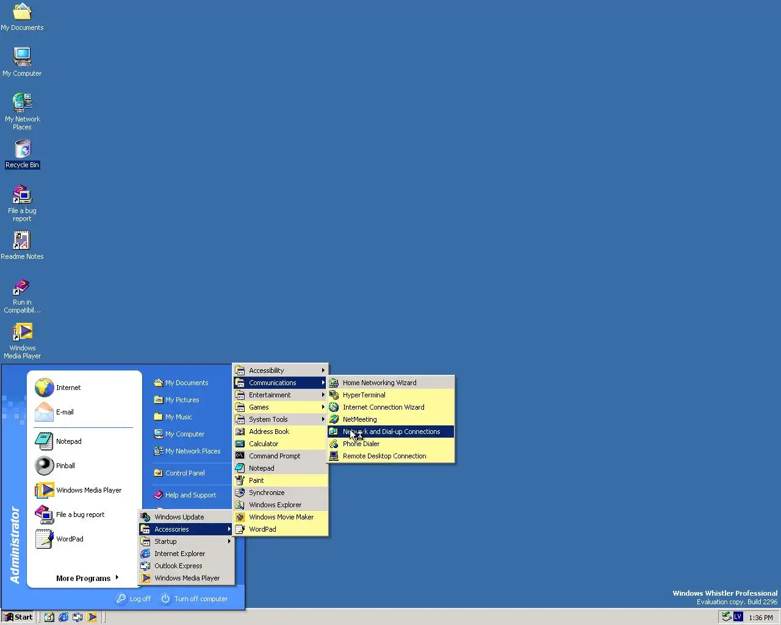Open Internet Connection Wizard

click(391, 407)
